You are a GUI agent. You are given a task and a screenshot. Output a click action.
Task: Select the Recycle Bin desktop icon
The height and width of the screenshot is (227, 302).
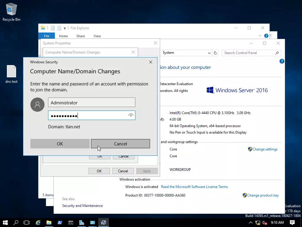(12, 12)
